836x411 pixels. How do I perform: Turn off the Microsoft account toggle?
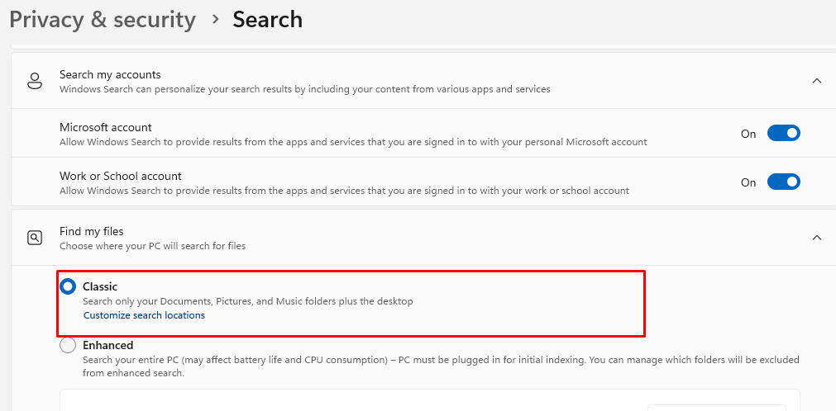point(783,134)
